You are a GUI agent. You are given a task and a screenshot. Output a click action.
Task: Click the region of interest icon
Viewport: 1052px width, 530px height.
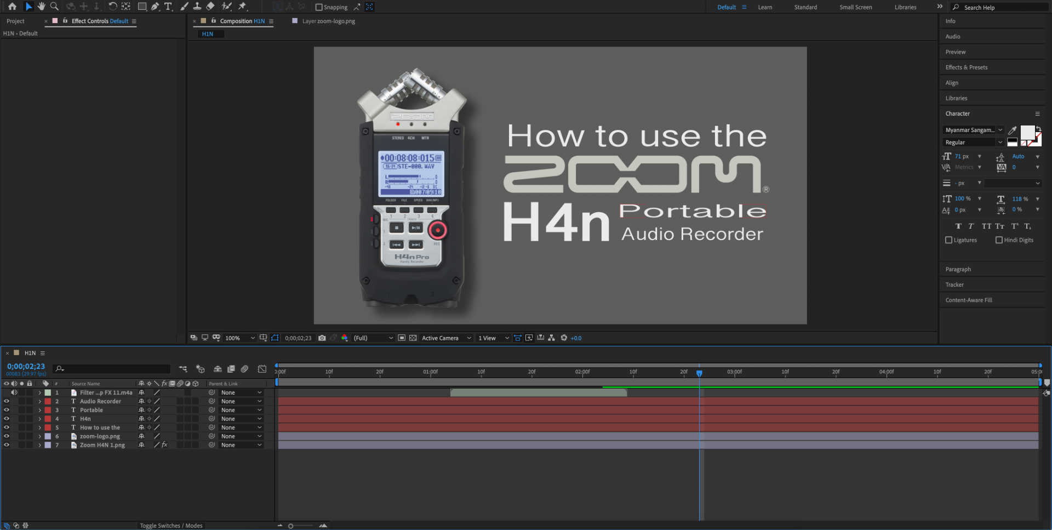(x=402, y=338)
